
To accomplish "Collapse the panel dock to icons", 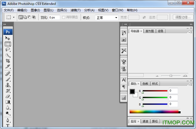I will (191, 24).
